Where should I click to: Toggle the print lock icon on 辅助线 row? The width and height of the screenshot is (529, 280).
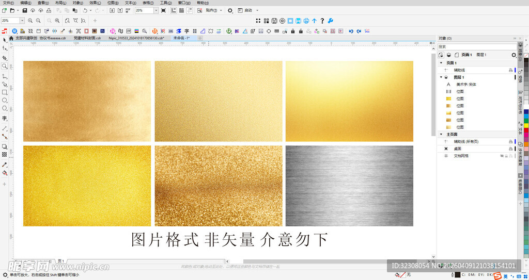pos(510,70)
